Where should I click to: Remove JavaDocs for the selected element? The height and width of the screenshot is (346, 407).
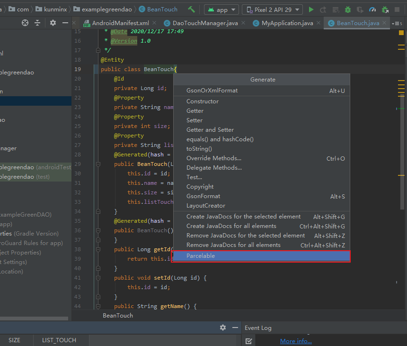262,236
